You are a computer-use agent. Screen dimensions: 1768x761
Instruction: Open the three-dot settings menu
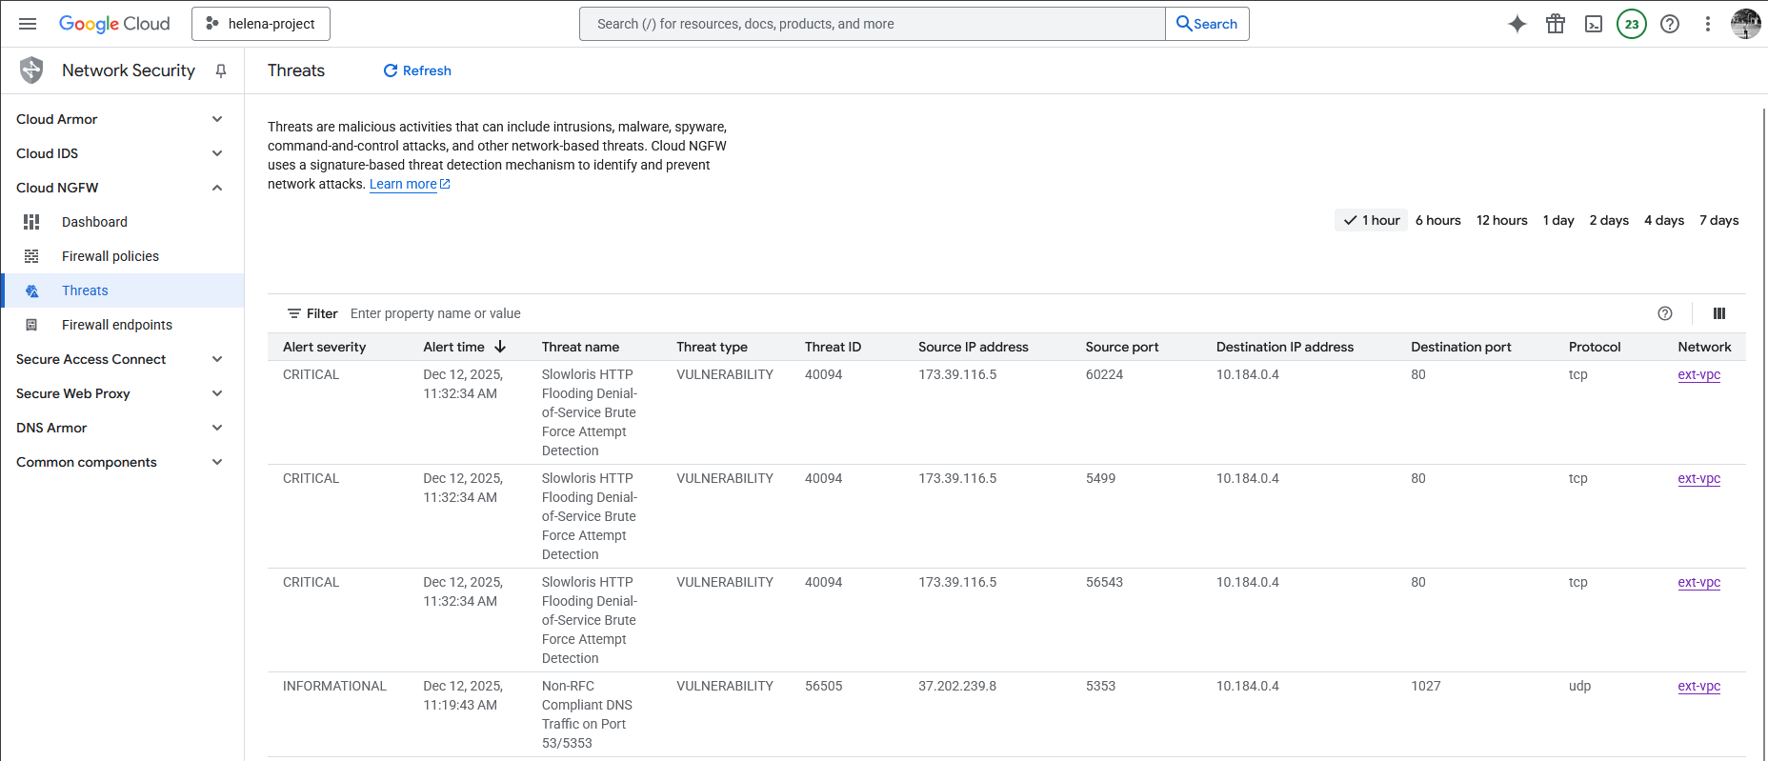click(x=1708, y=24)
